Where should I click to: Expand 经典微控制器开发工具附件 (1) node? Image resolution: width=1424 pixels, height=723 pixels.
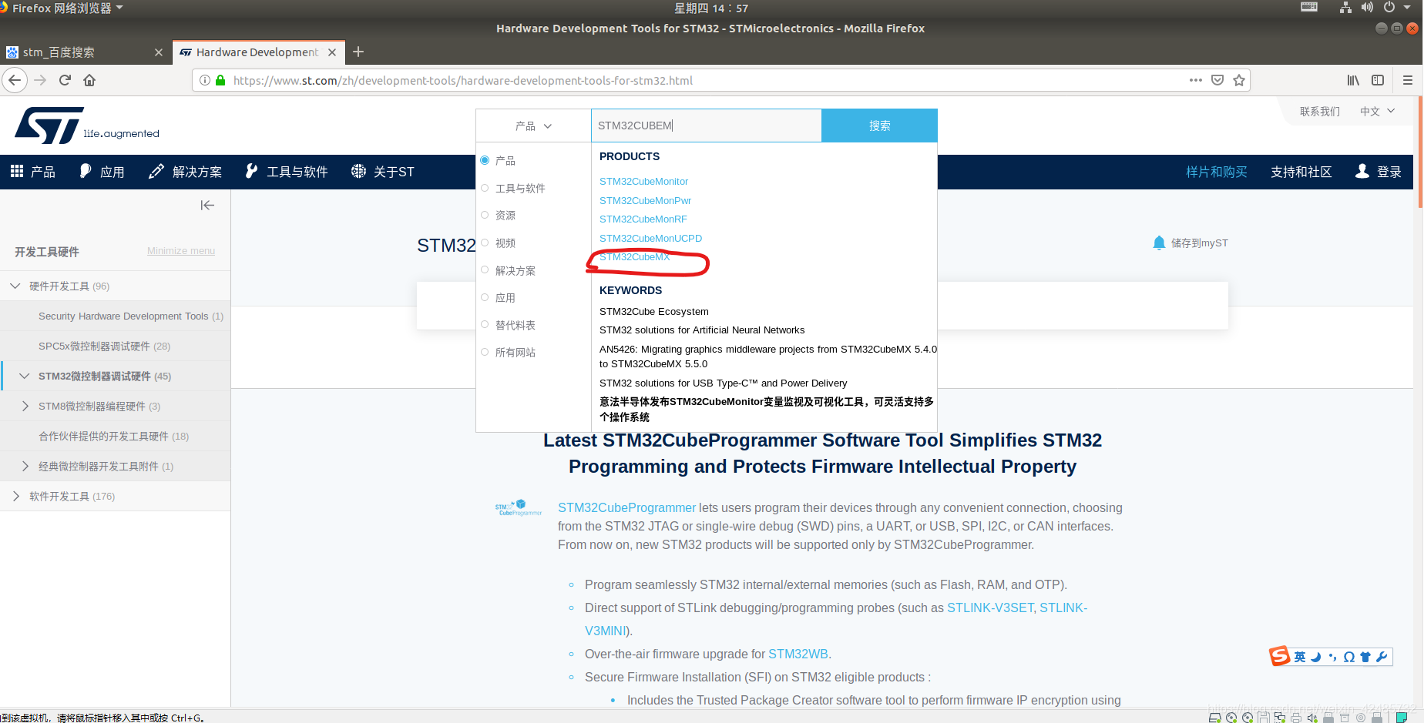pyautogui.click(x=25, y=466)
